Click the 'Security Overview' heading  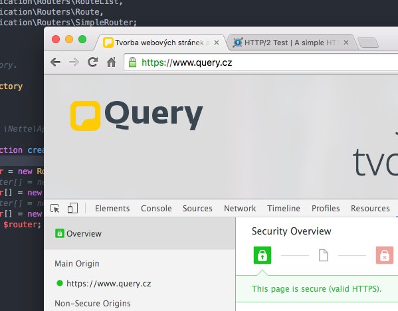tap(292, 231)
